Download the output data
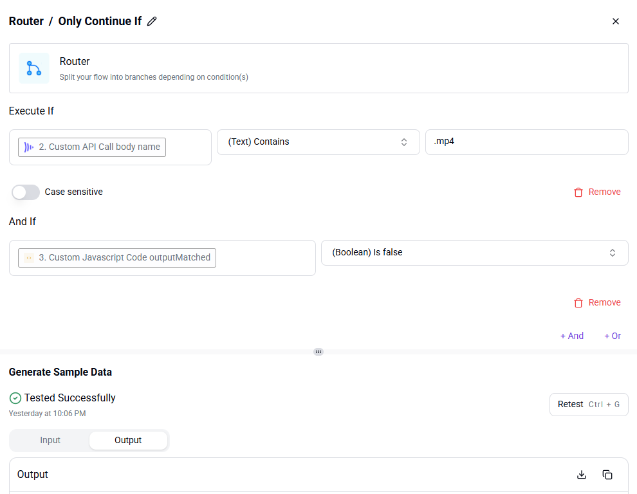This screenshot has width=637, height=494. click(582, 475)
